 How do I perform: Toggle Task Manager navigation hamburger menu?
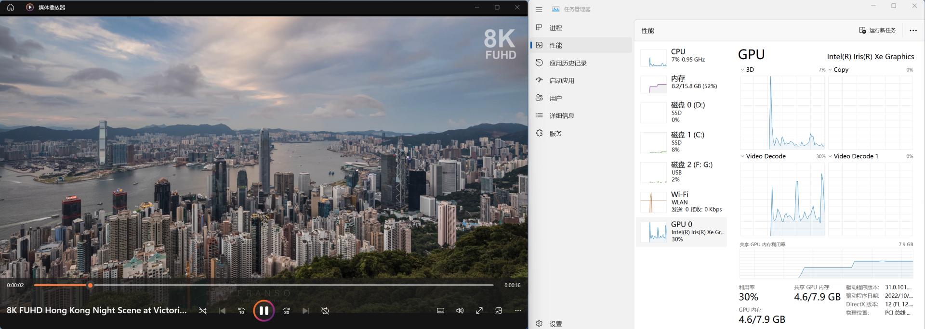pos(539,9)
